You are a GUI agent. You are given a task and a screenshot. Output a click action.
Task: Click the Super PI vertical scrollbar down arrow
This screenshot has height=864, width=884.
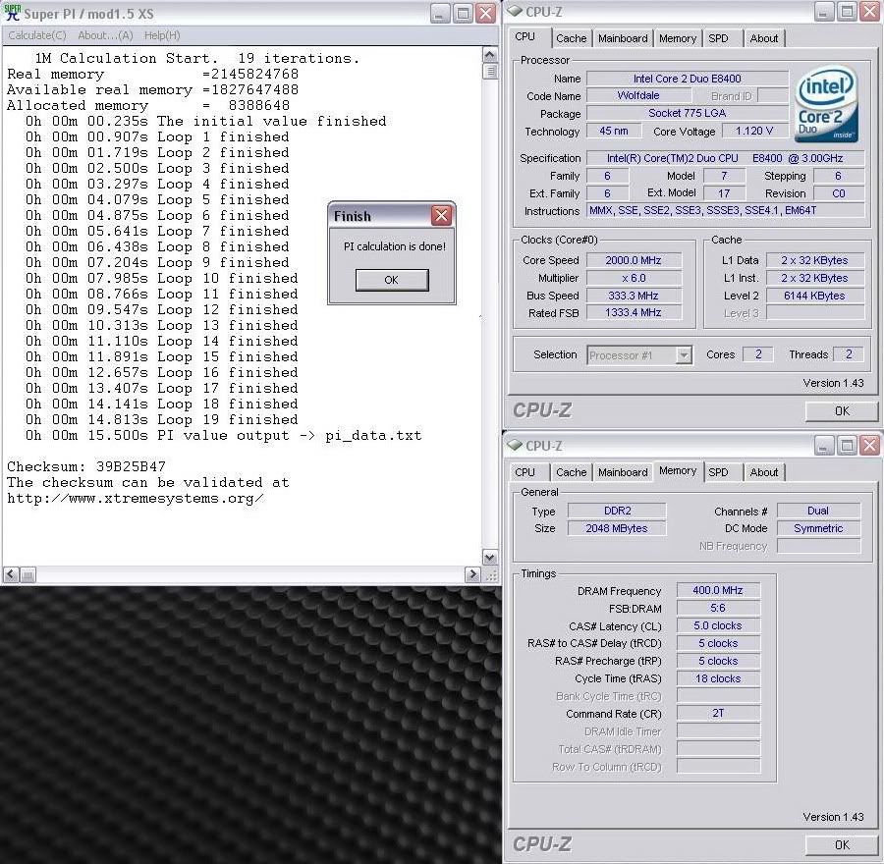[x=490, y=558]
